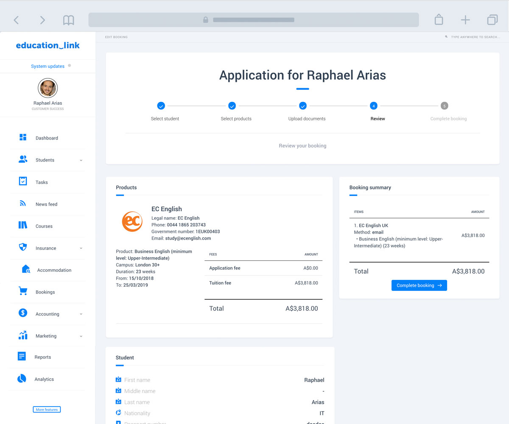The width and height of the screenshot is (509, 424).
Task: Click the Accommodation house icon
Action: 26,269
